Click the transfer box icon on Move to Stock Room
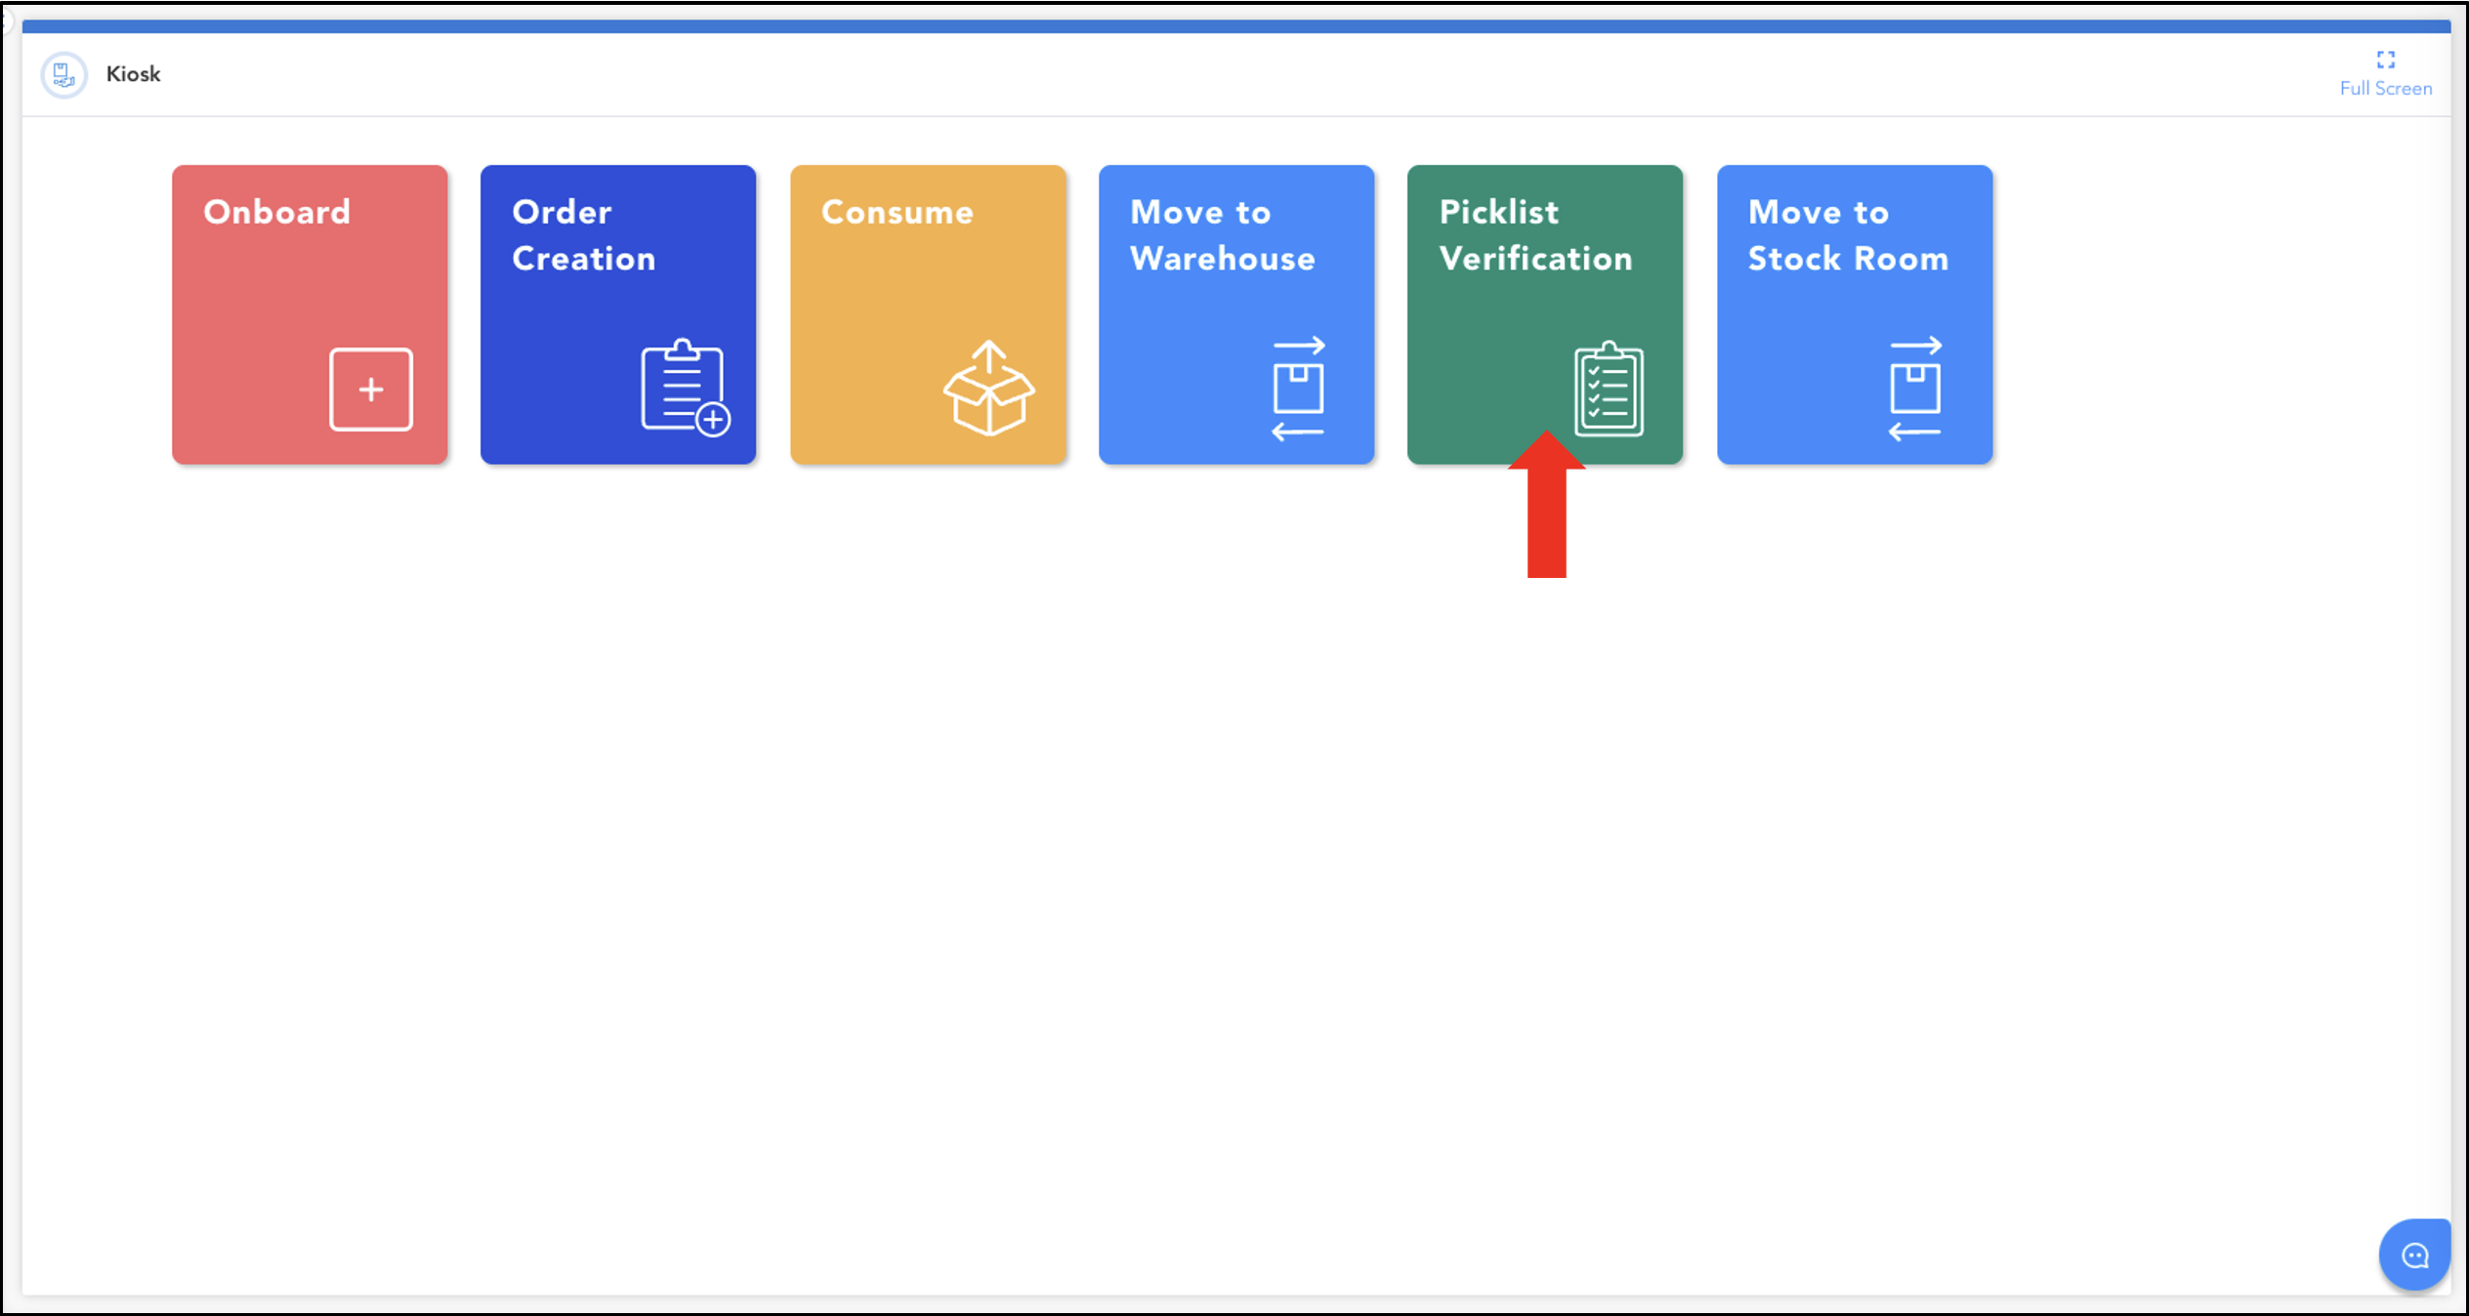Image resolution: width=2469 pixels, height=1316 pixels. pos(1914,389)
